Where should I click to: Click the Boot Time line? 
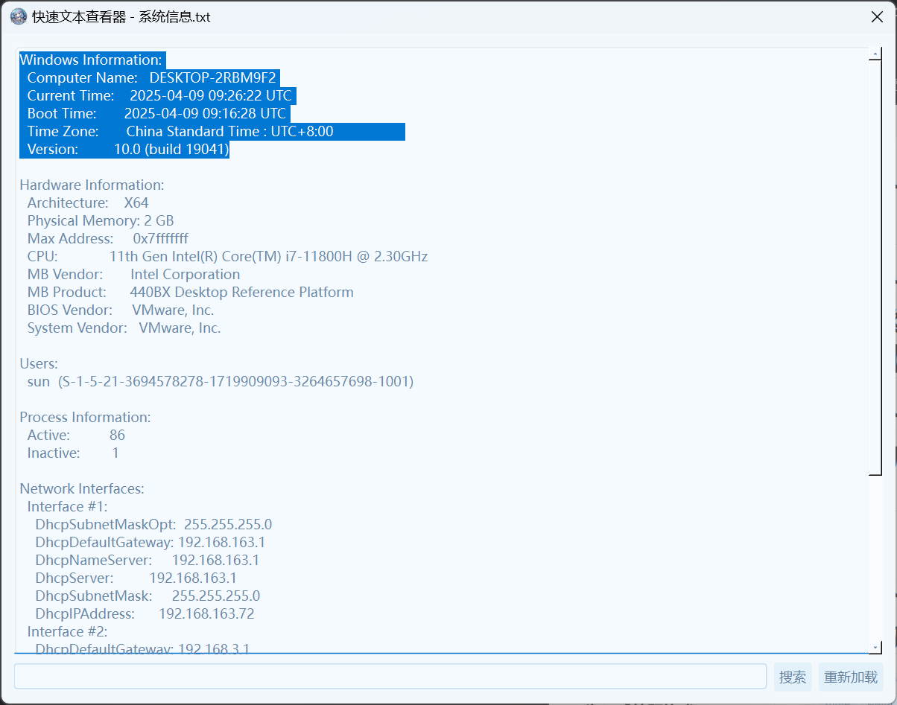point(156,114)
